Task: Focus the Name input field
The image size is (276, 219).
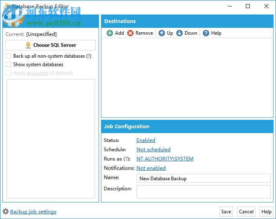Action: pos(204,178)
